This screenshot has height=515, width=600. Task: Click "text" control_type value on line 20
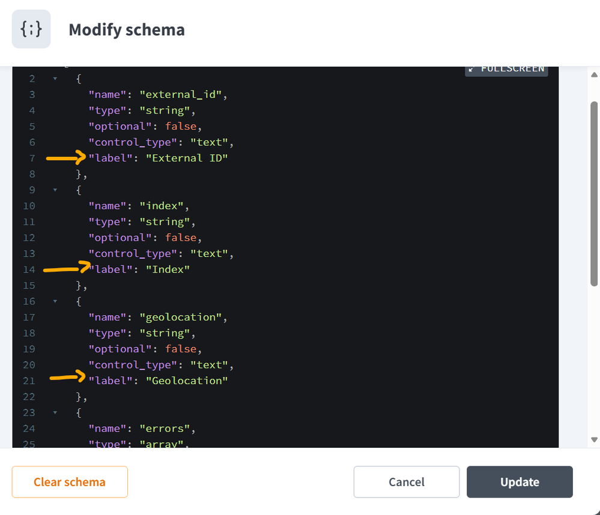(210, 365)
